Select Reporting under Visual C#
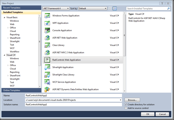Image resolution: width=174 pixels, height=120 pixels. coord(15,72)
